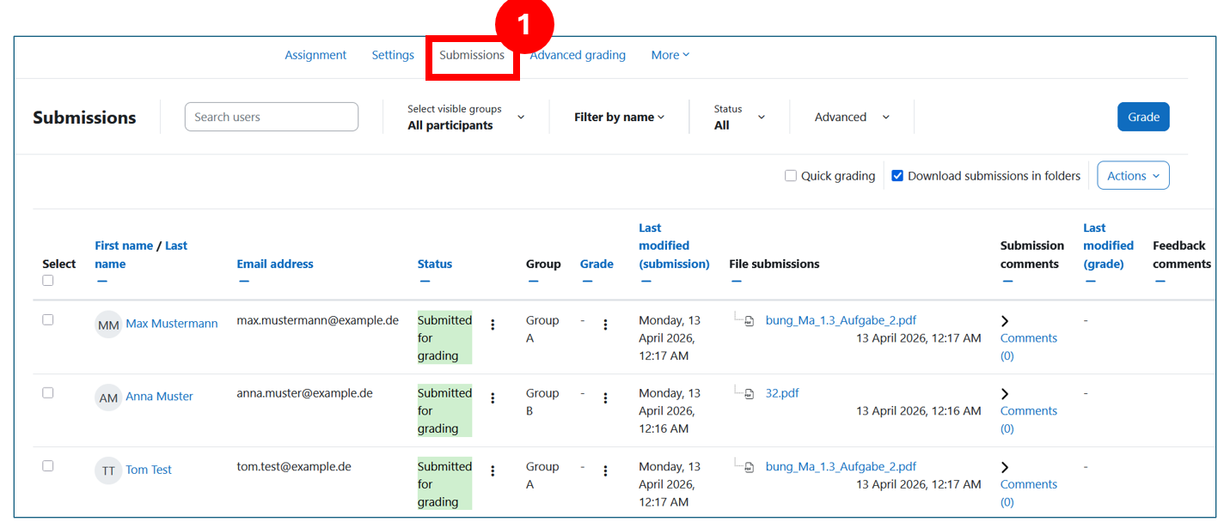1230x528 pixels.
Task: Collapse the Group column
Action: click(533, 282)
